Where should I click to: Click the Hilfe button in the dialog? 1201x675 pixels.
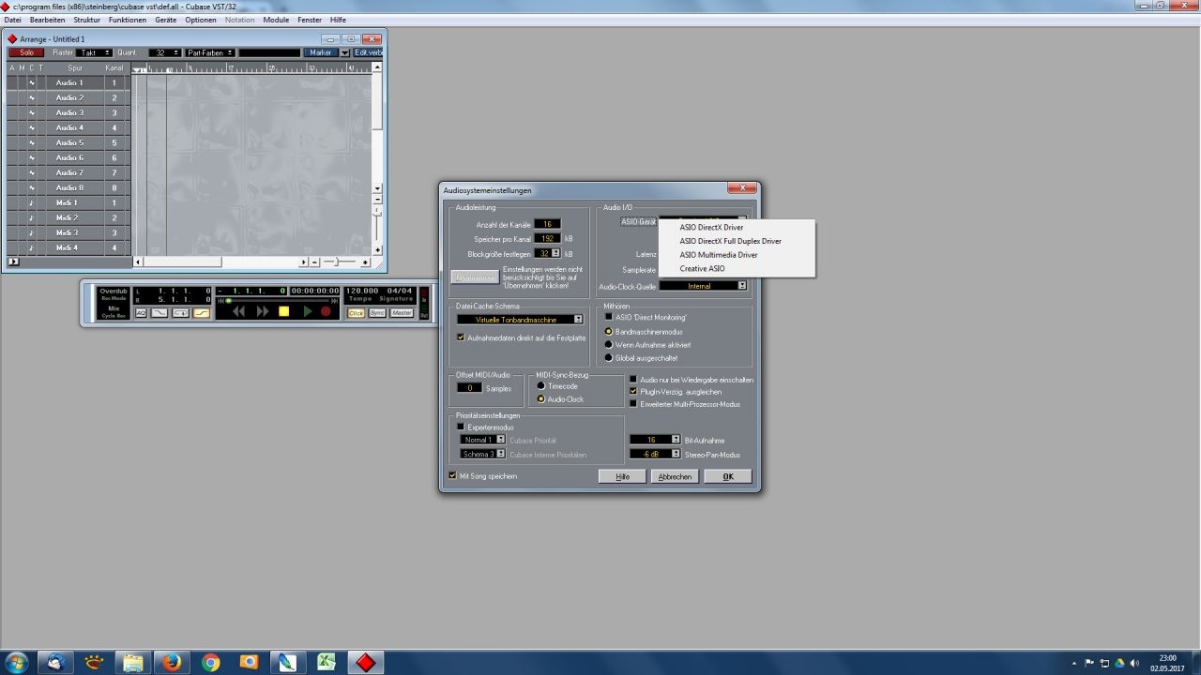point(622,476)
